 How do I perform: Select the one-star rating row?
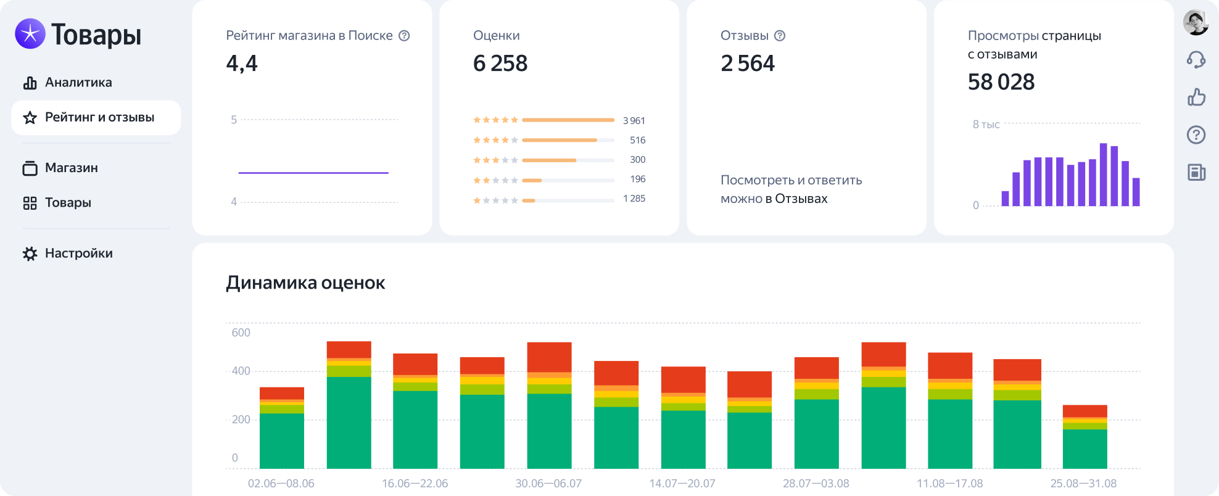tap(559, 199)
